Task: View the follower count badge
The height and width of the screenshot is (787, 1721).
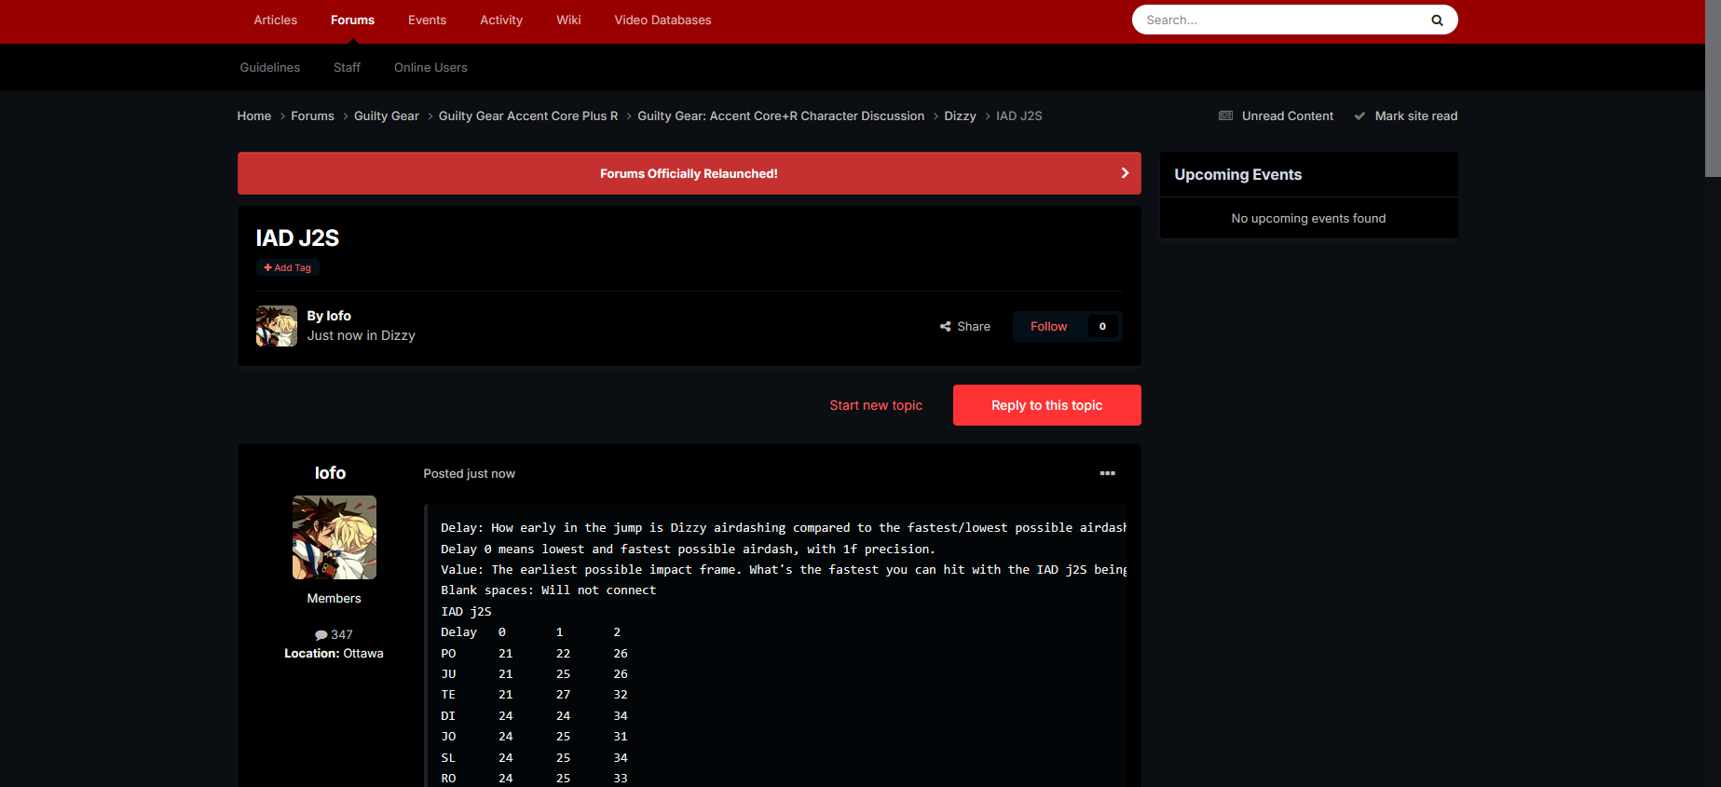Action: 1102,327
